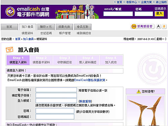Image resolution: width=168 pixels, height=126 pixels.
Task: Click the emailcash logo icon
Action: point(10,12)
